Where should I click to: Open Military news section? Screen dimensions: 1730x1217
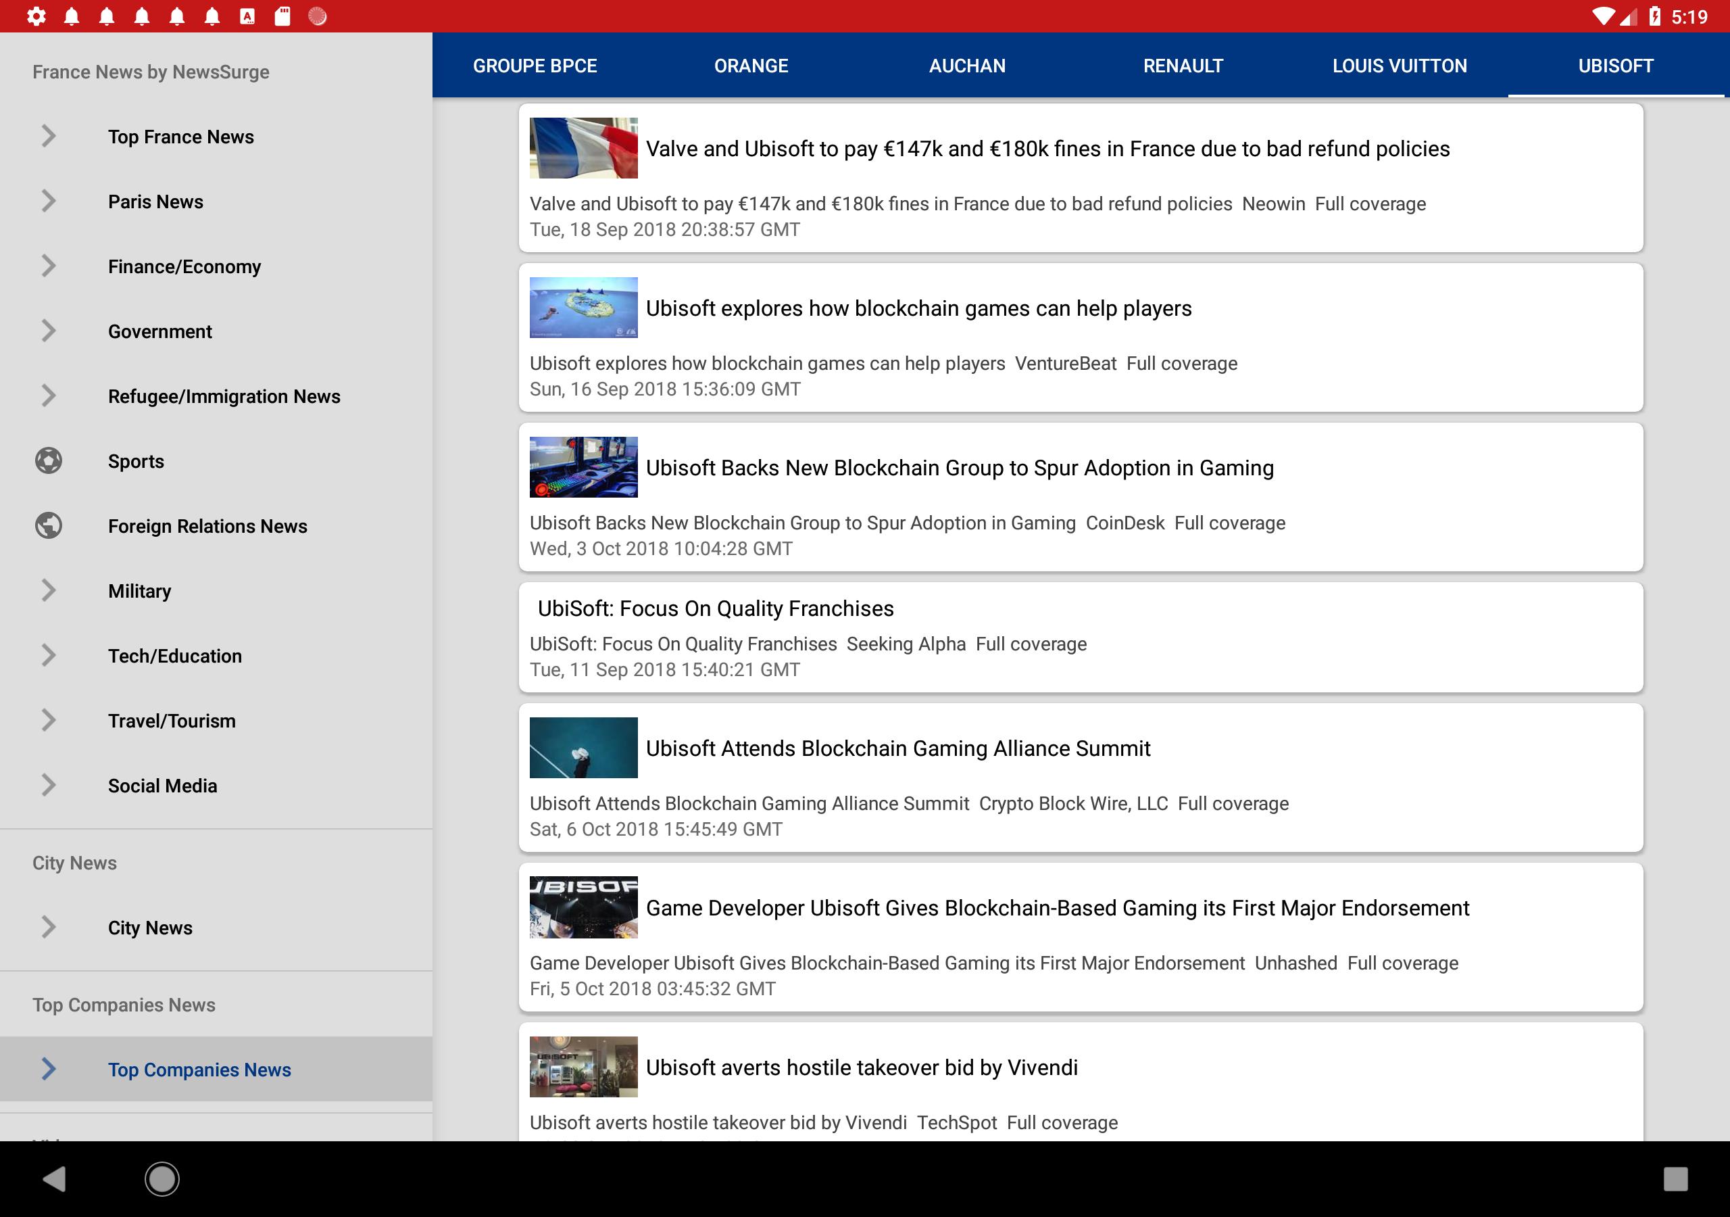[x=216, y=590]
